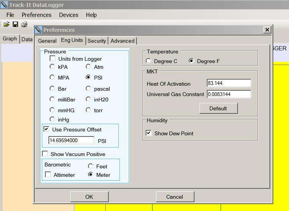The height and width of the screenshot is (211, 289).
Task: Click the Save floppy disk icon
Action: (15, 24)
